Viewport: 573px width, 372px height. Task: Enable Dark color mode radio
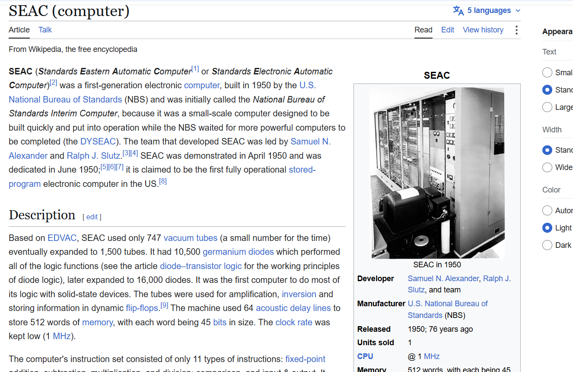547,245
